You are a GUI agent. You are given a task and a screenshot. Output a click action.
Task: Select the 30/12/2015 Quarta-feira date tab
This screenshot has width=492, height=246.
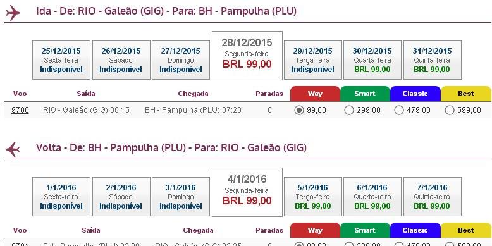[372, 60]
